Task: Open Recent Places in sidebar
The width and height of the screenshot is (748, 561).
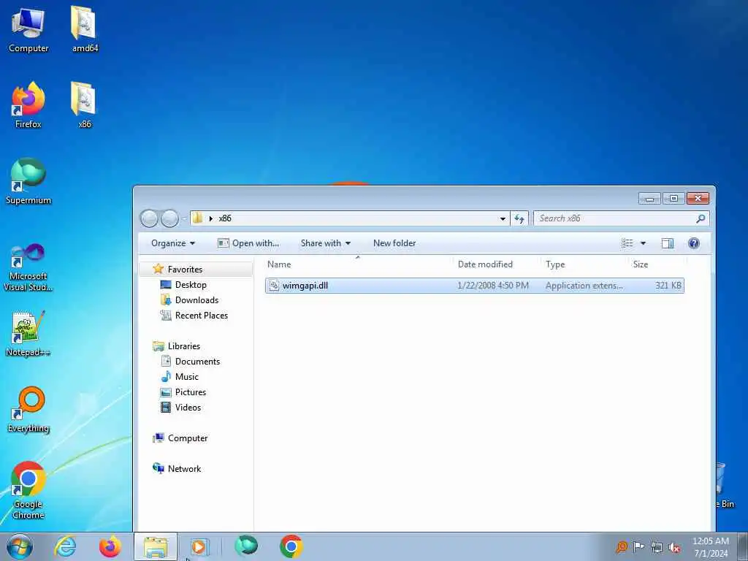Action: 201,316
